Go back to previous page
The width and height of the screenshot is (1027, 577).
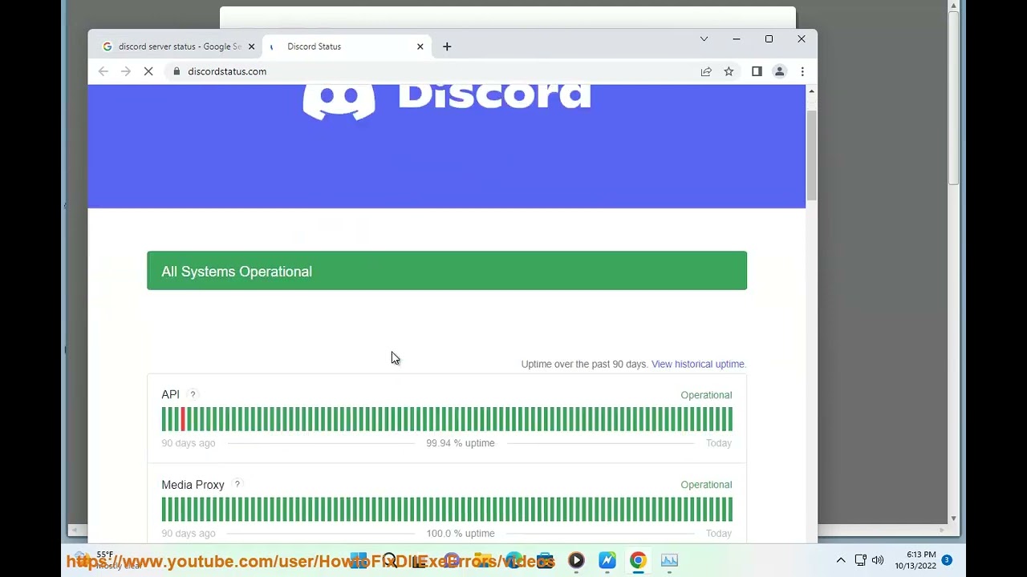click(104, 71)
